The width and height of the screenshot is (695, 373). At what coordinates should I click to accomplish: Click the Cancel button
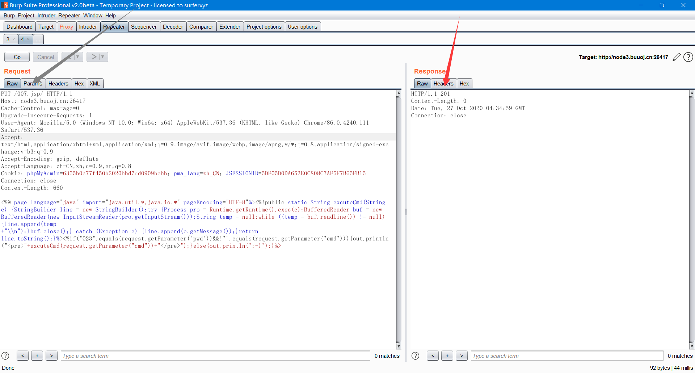[x=46, y=57]
